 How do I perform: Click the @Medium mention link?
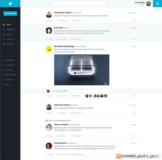click(71, 108)
